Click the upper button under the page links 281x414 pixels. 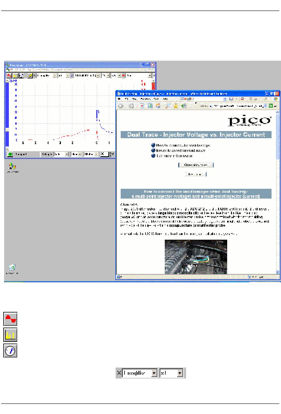pyautogui.click(x=196, y=165)
